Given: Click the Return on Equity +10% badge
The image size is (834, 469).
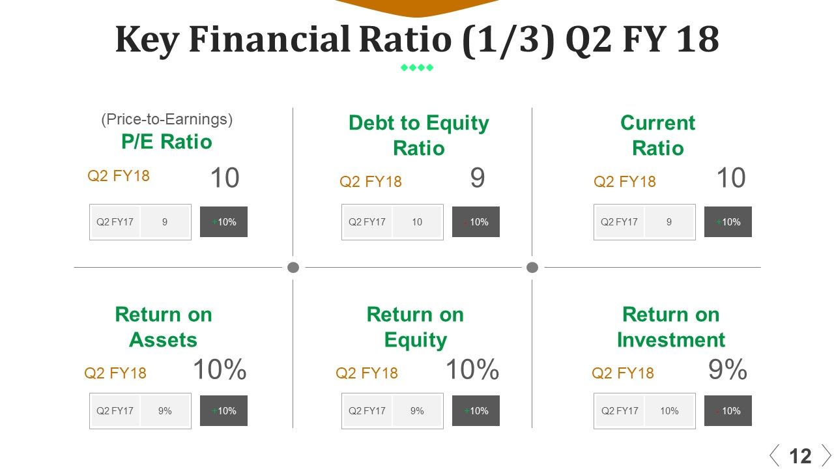Looking at the screenshot, I should [476, 411].
